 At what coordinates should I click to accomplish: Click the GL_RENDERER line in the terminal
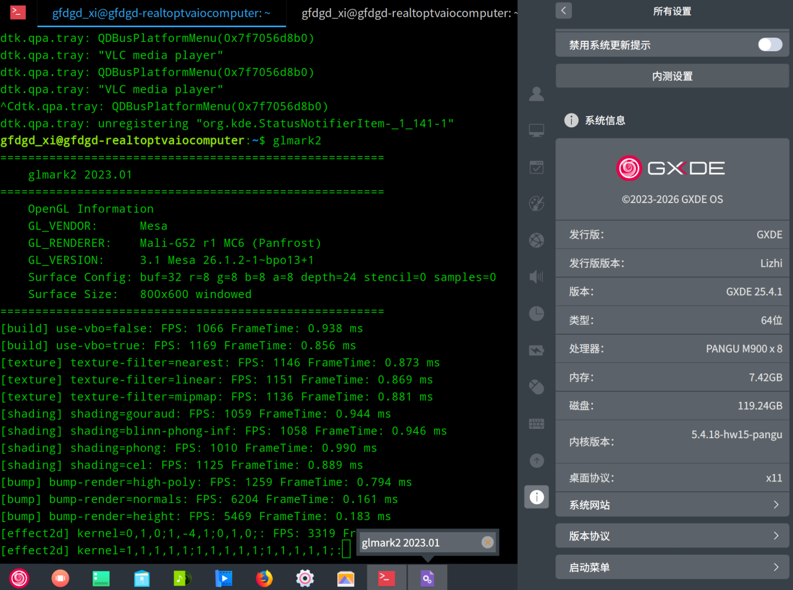175,243
